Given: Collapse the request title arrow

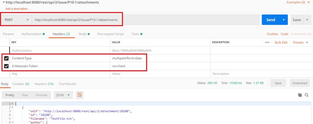Looking at the screenshot, I should [3, 2].
